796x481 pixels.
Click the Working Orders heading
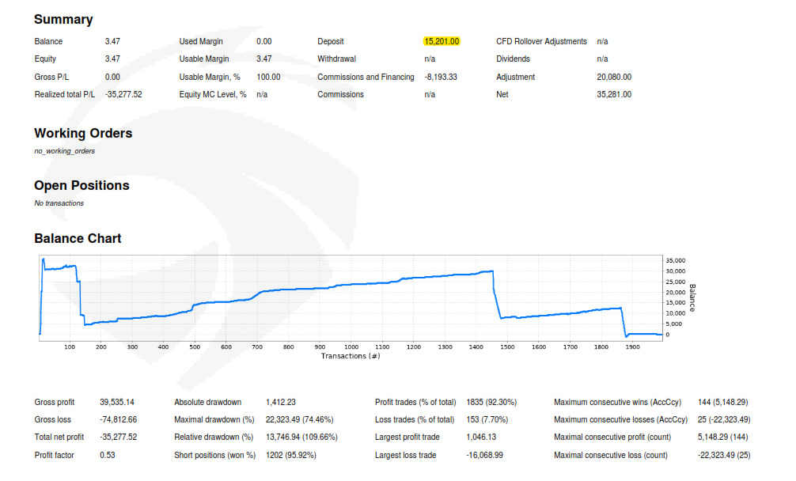[x=83, y=134]
